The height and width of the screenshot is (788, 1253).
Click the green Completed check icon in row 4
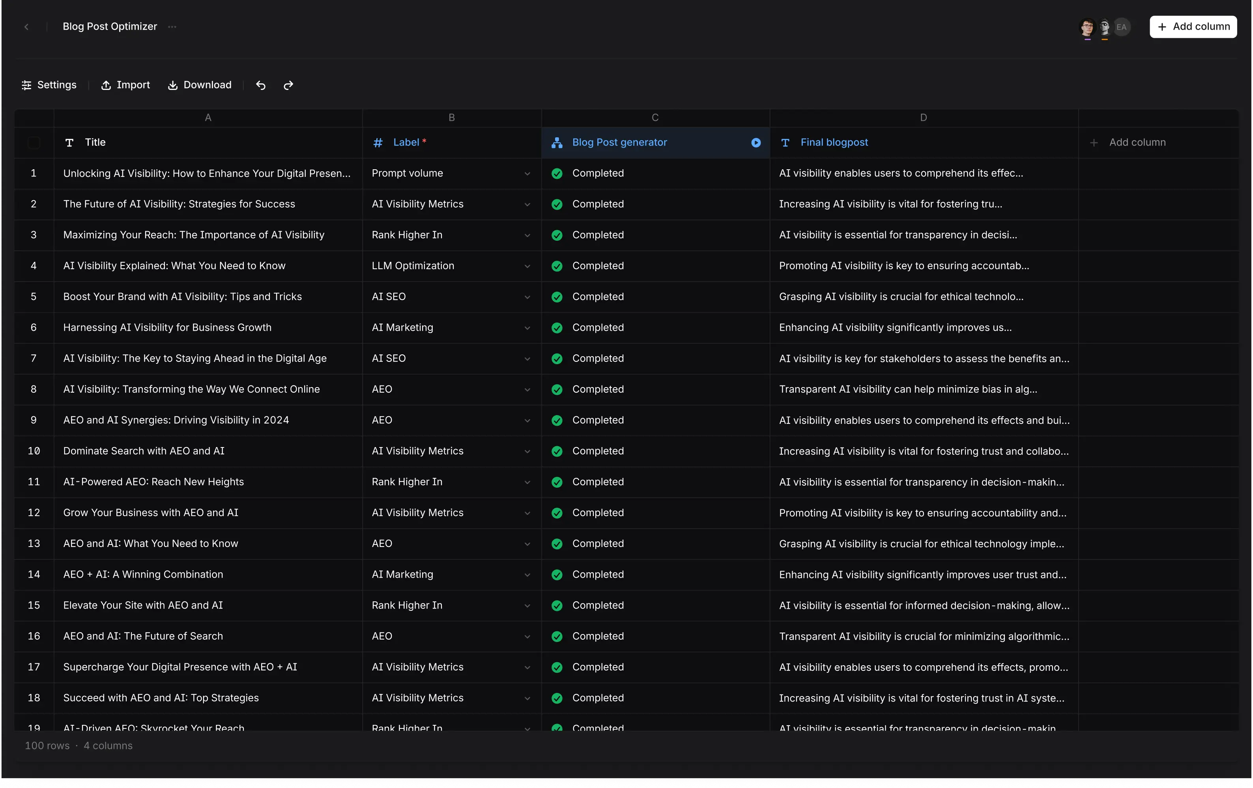coord(557,266)
